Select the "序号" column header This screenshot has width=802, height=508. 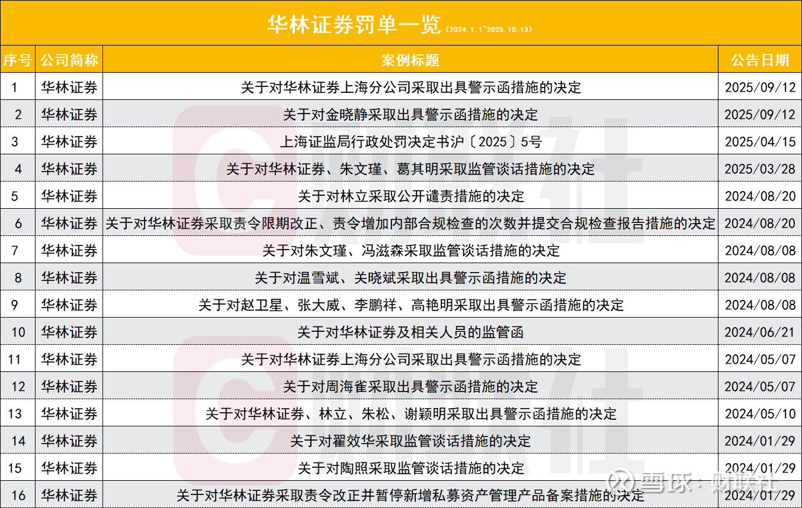click(18, 60)
